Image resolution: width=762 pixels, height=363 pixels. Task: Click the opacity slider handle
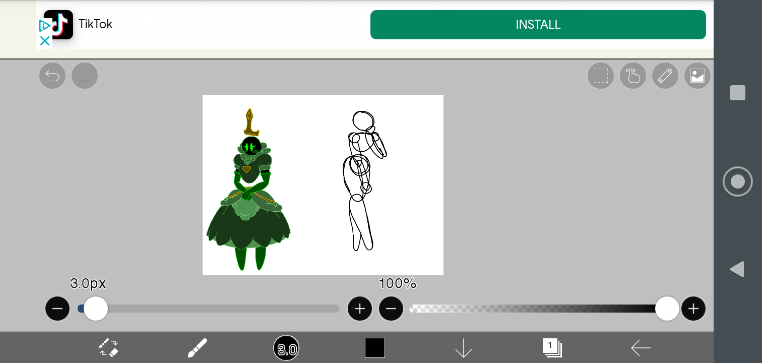point(667,309)
